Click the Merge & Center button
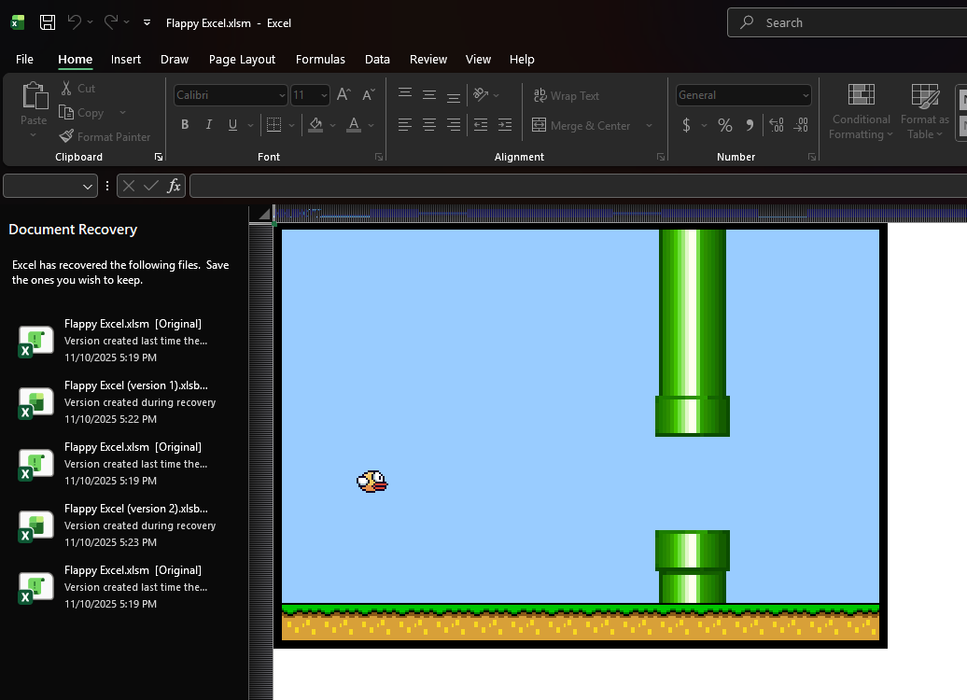The width and height of the screenshot is (967, 700). (581, 125)
